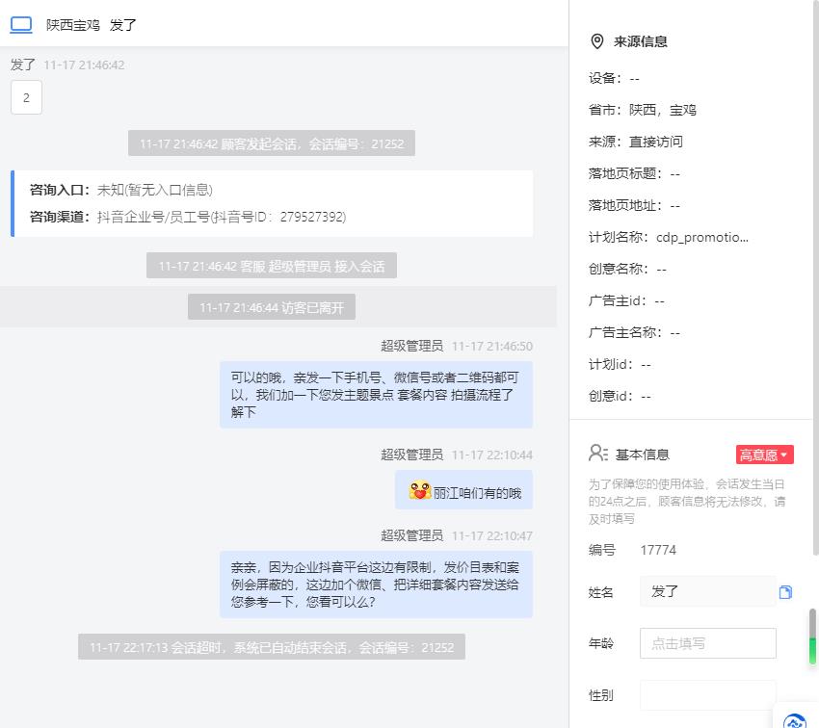Click the 访客已离开 system notice
The height and width of the screenshot is (728, 819).
272,307
